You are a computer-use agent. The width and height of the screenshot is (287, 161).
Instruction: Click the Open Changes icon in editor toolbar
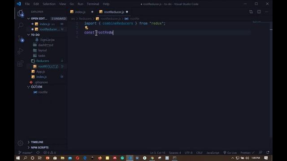click(251, 12)
